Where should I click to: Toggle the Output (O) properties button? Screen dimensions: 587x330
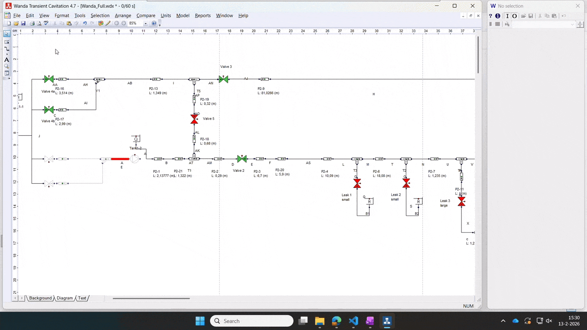click(x=515, y=16)
